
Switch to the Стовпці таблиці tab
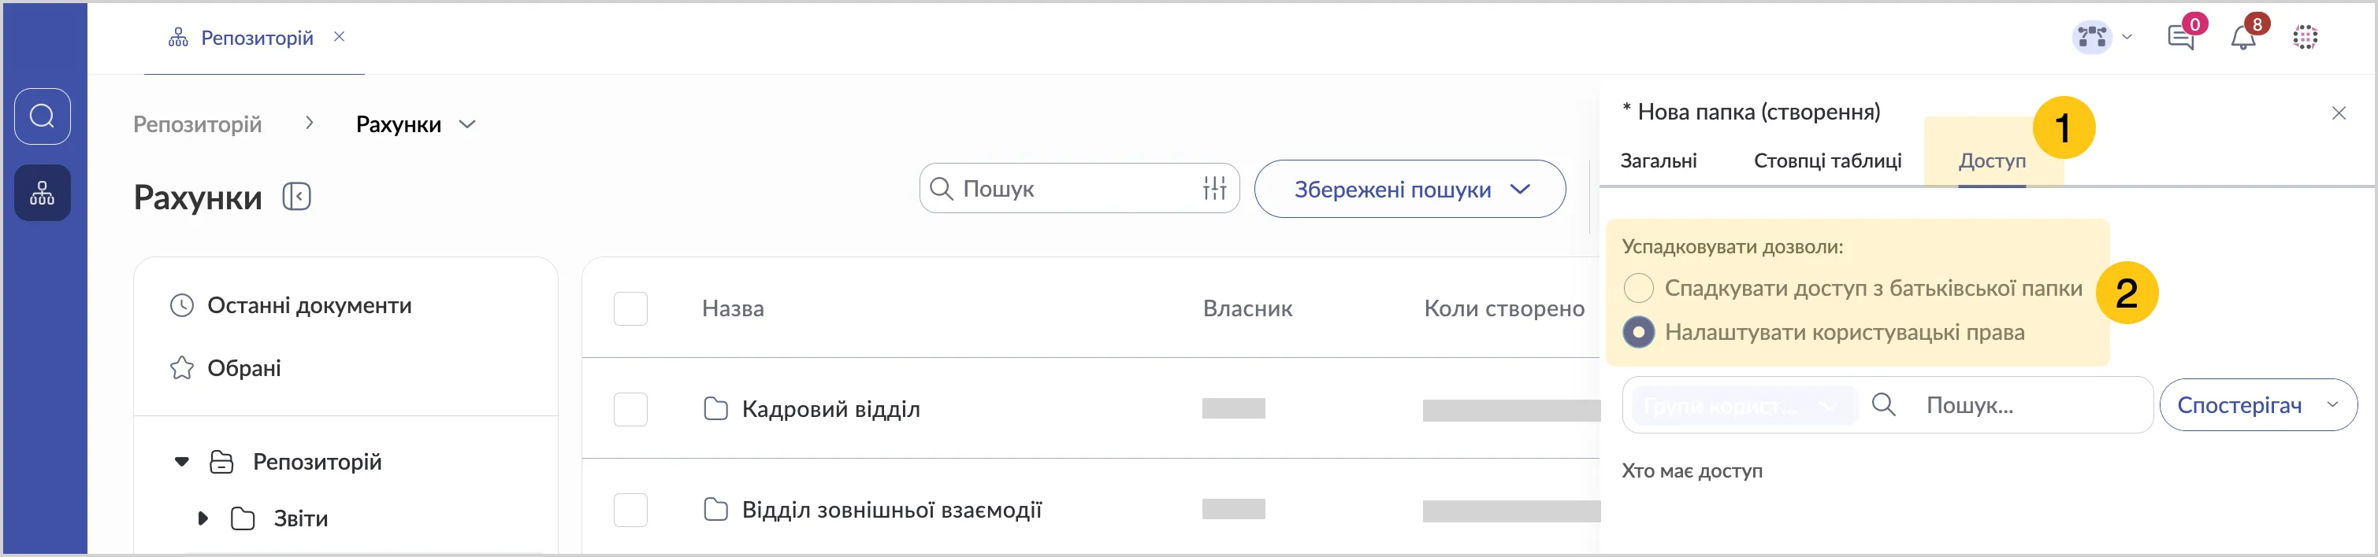[1827, 160]
